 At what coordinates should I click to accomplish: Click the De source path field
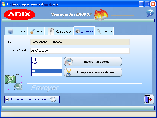[x=80, y=42]
